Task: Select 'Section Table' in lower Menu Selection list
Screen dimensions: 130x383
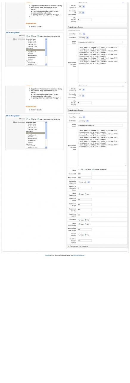Action: coord(35,126)
